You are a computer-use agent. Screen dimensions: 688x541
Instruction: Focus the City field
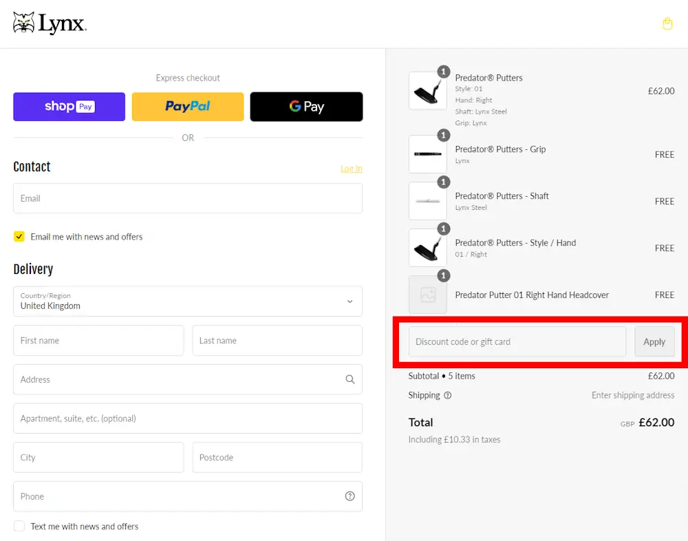98,458
